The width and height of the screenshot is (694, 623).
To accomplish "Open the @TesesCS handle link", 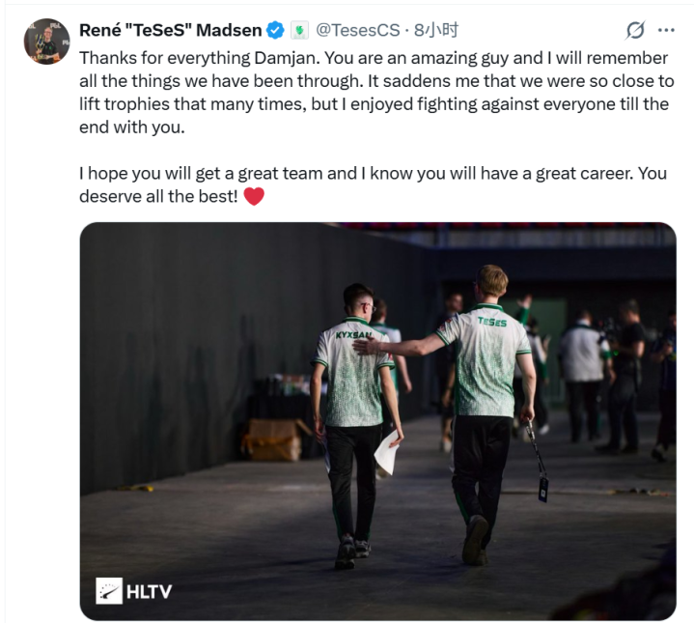I will click(x=354, y=30).
